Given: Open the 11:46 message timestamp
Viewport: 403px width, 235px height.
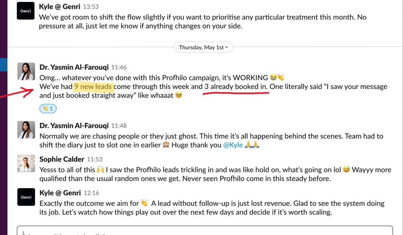Looking at the screenshot, I should coord(119,68).
